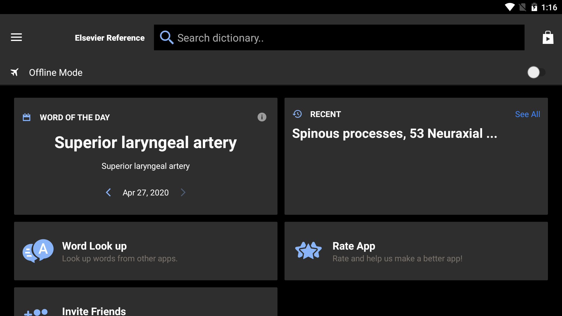Viewport: 562px width, 316px height.
Task: Open the Superior laryngeal artery headword
Action: 145,142
